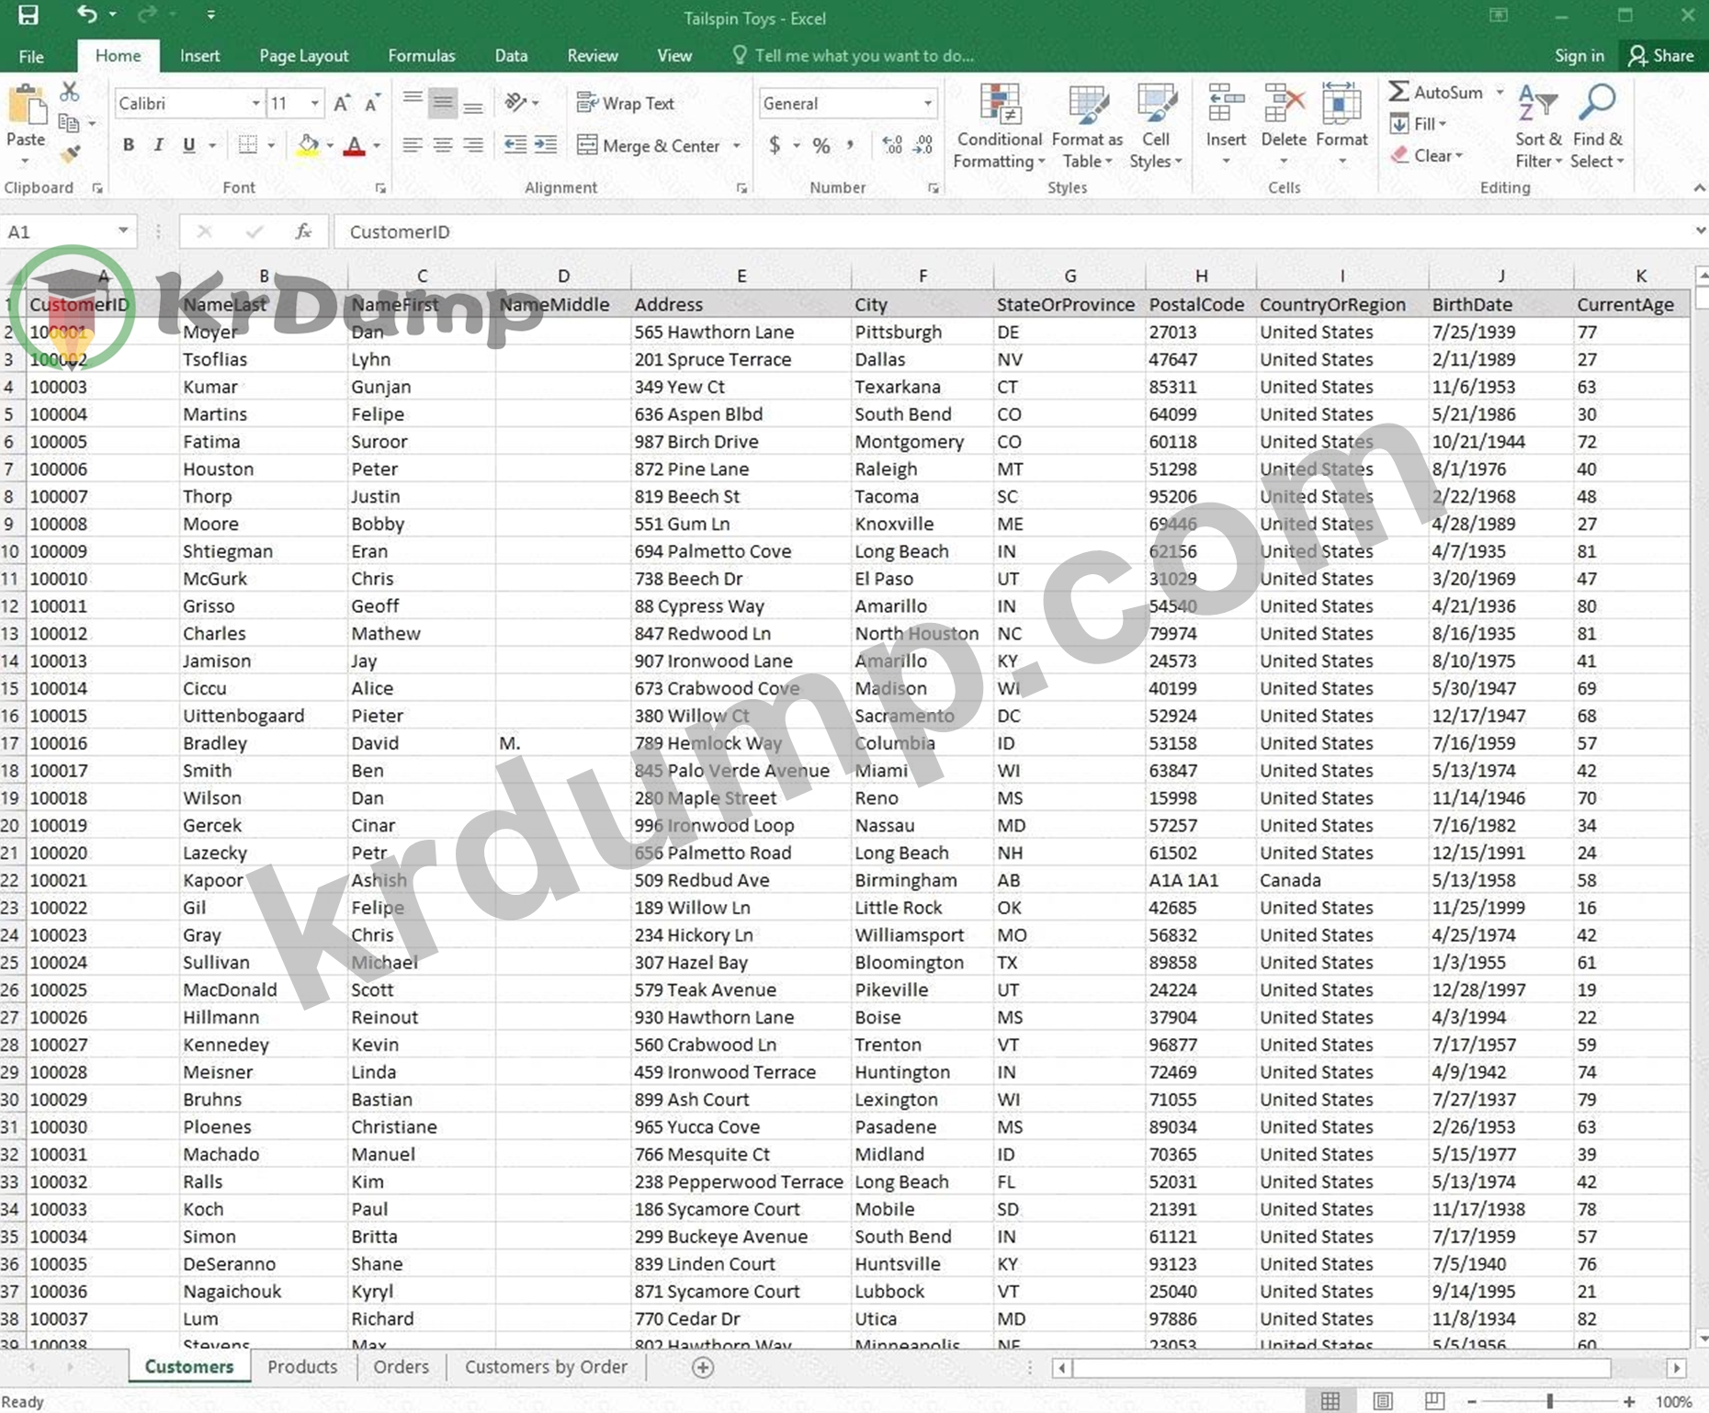Click the Format cells icon
This screenshot has width=1709, height=1413.
tap(1341, 104)
